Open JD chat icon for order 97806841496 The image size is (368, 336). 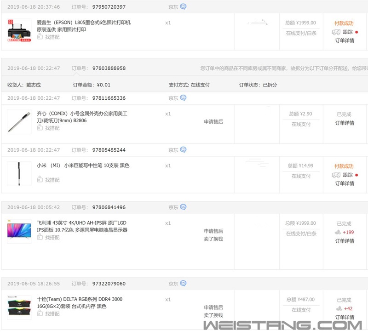click(x=183, y=207)
